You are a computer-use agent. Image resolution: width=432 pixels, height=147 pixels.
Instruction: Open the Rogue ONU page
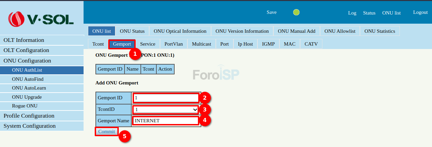click(x=25, y=106)
